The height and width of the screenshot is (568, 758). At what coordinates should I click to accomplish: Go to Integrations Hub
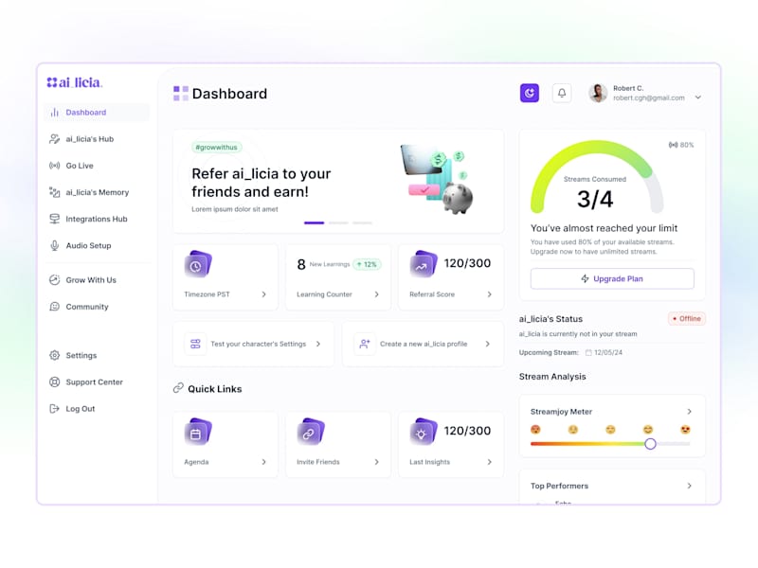[x=97, y=219]
